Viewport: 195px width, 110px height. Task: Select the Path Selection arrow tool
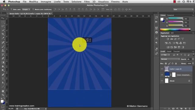[x=3, y=83]
